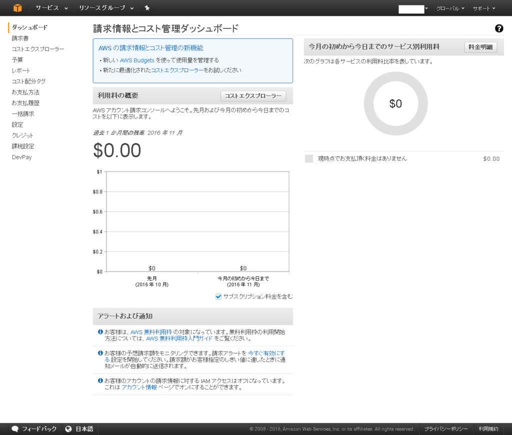
Task: Click 日本語 language selector in footer
Action: tap(84, 429)
